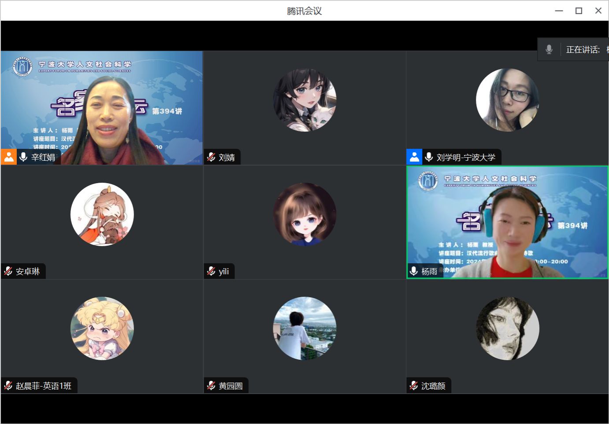Click the muted microphone icon beside 刘婧
609x424 pixels.
(212, 157)
